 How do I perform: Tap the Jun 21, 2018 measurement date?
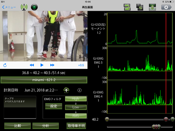(x=41, y=90)
